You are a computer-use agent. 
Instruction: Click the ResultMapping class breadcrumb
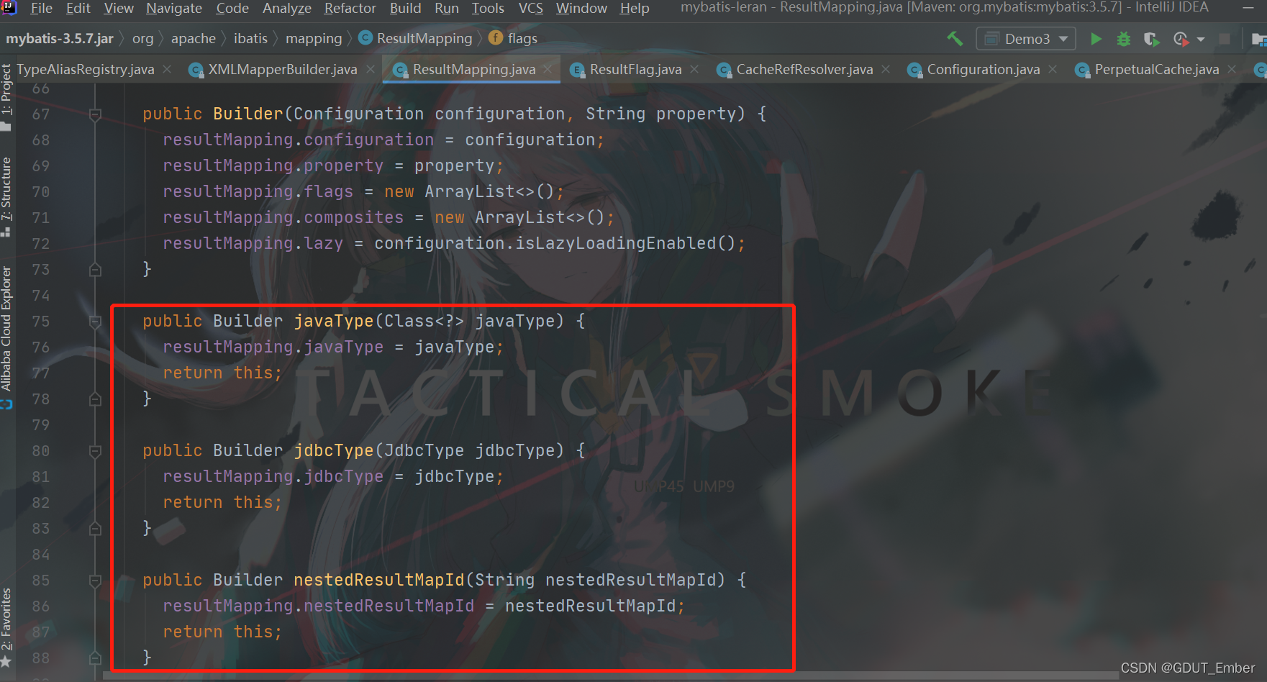coord(416,39)
